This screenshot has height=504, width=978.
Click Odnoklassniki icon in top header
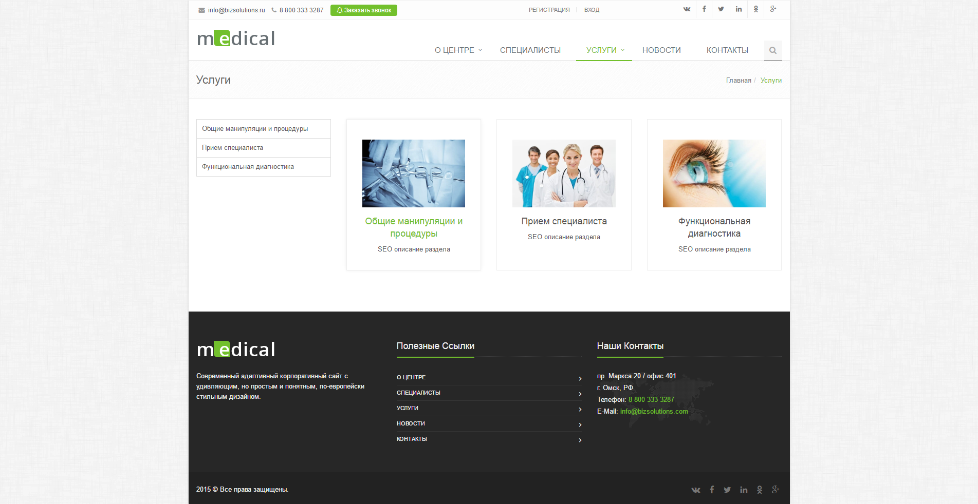pos(756,9)
